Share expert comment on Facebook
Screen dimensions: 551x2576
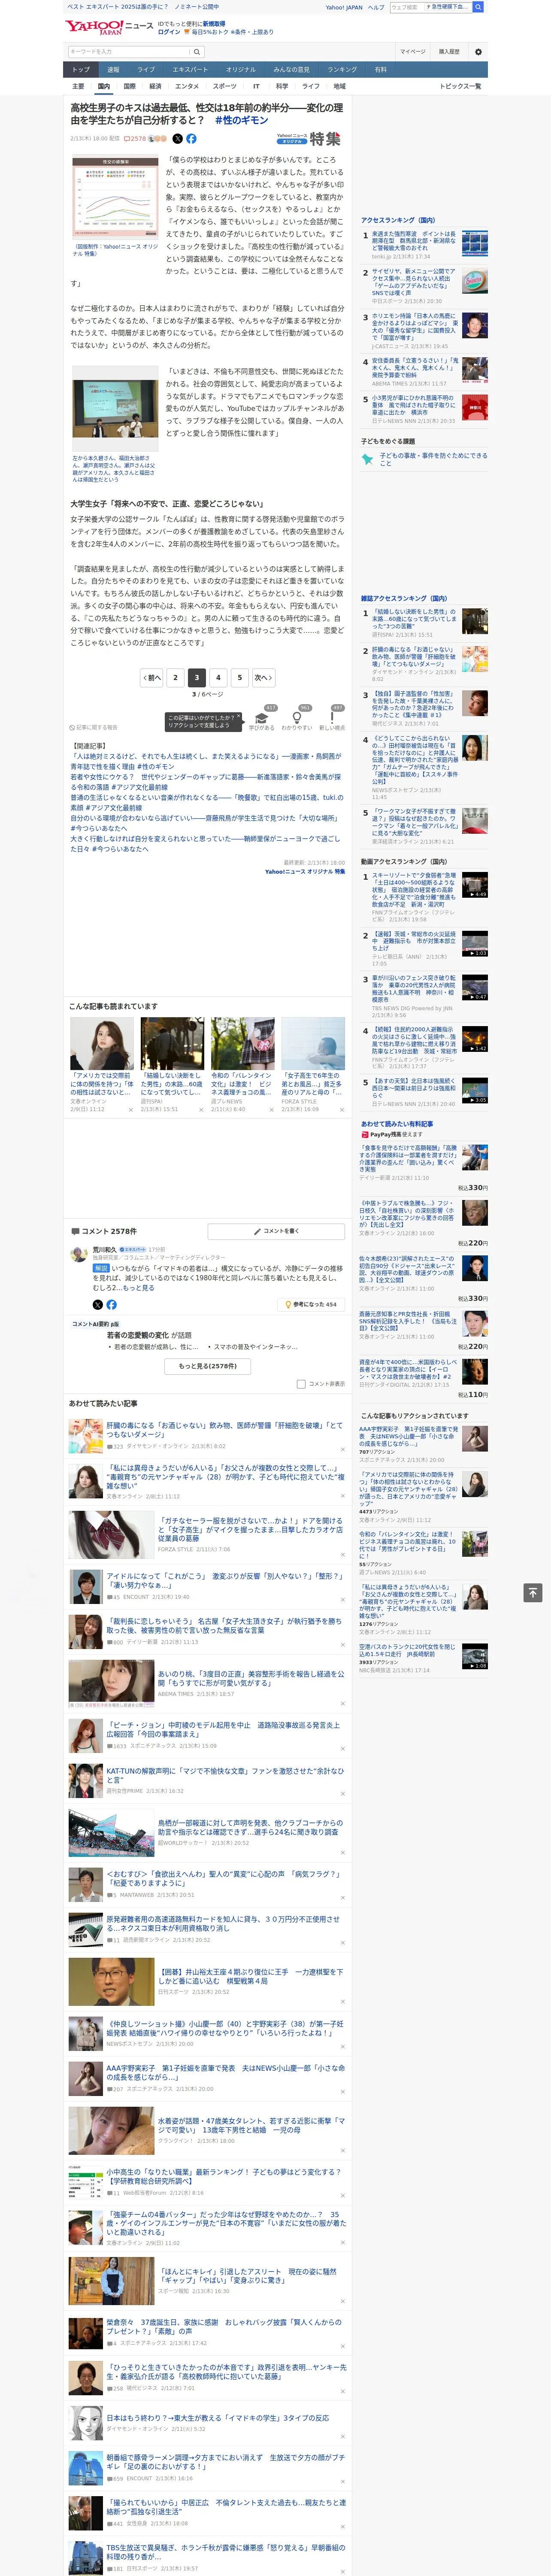tap(111, 1305)
